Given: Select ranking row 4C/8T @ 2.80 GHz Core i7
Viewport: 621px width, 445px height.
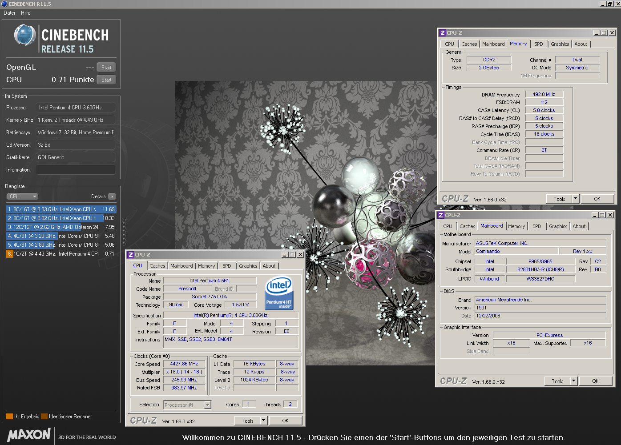Looking at the screenshot, I should click(x=61, y=245).
